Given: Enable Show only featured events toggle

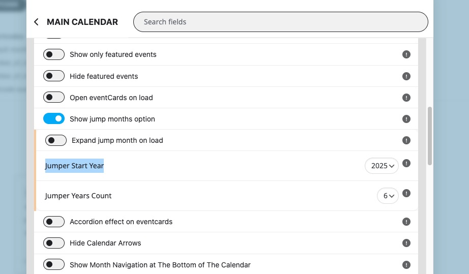Looking at the screenshot, I should click(54, 54).
